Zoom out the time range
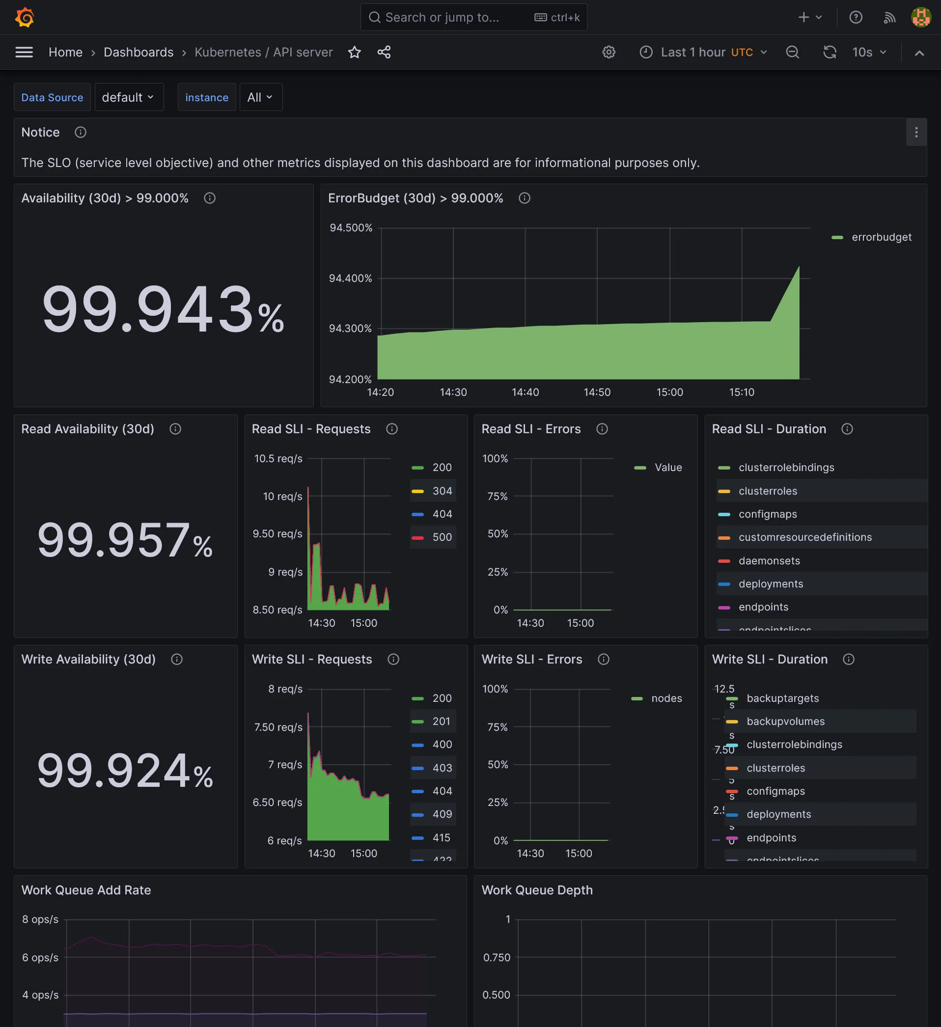This screenshot has width=941, height=1027. tap(792, 52)
